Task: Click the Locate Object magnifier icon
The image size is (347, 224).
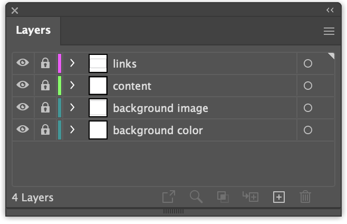Action: (x=196, y=197)
